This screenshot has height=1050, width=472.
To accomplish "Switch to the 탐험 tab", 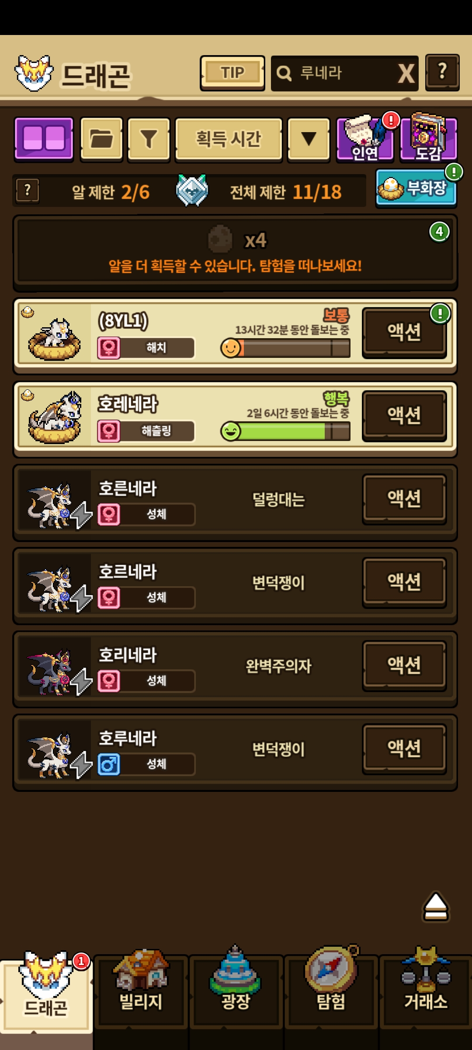I will [331, 991].
